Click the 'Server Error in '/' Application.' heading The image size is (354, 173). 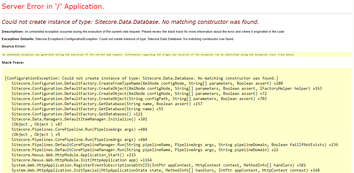click(x=53, y=7)
